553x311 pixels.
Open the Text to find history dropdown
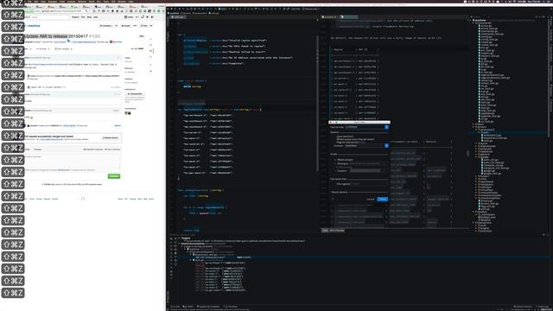pyautogui.click(x=386, y=127)
